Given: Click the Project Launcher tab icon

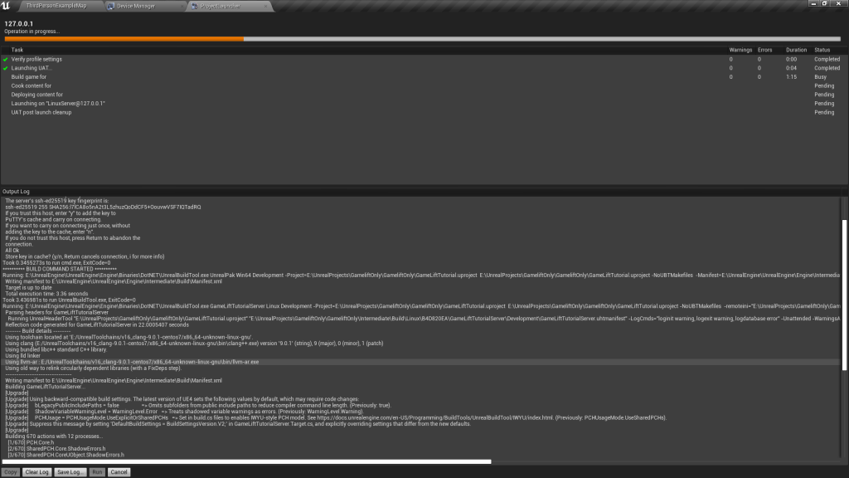Looking at the screenshot, I should click(x=194, y=6).
